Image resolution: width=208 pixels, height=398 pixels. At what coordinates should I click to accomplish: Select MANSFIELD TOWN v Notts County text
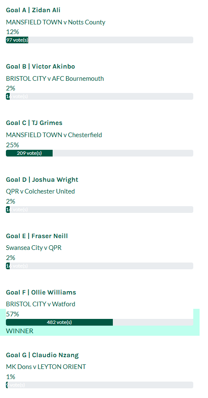(x=56, y=22)
